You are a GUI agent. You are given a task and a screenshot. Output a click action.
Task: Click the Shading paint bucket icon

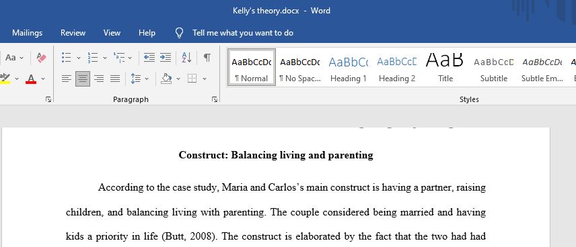(x=166, y=79)
